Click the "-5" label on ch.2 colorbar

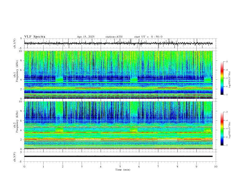pos(226,129)
